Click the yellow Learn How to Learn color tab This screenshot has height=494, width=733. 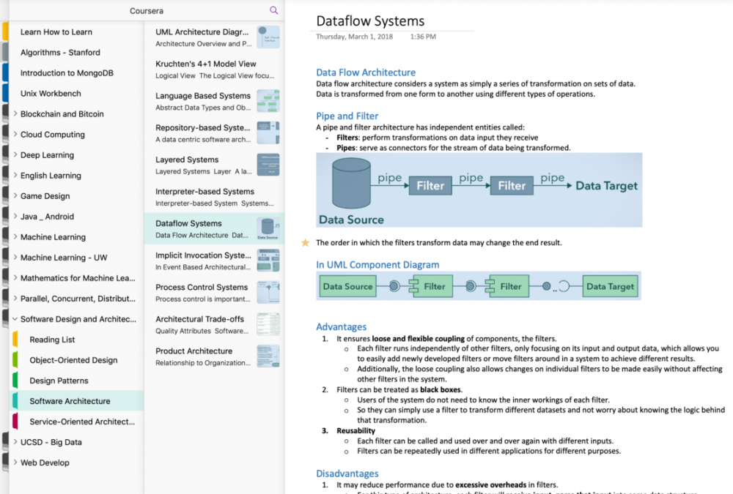click(x=5, y=31)
